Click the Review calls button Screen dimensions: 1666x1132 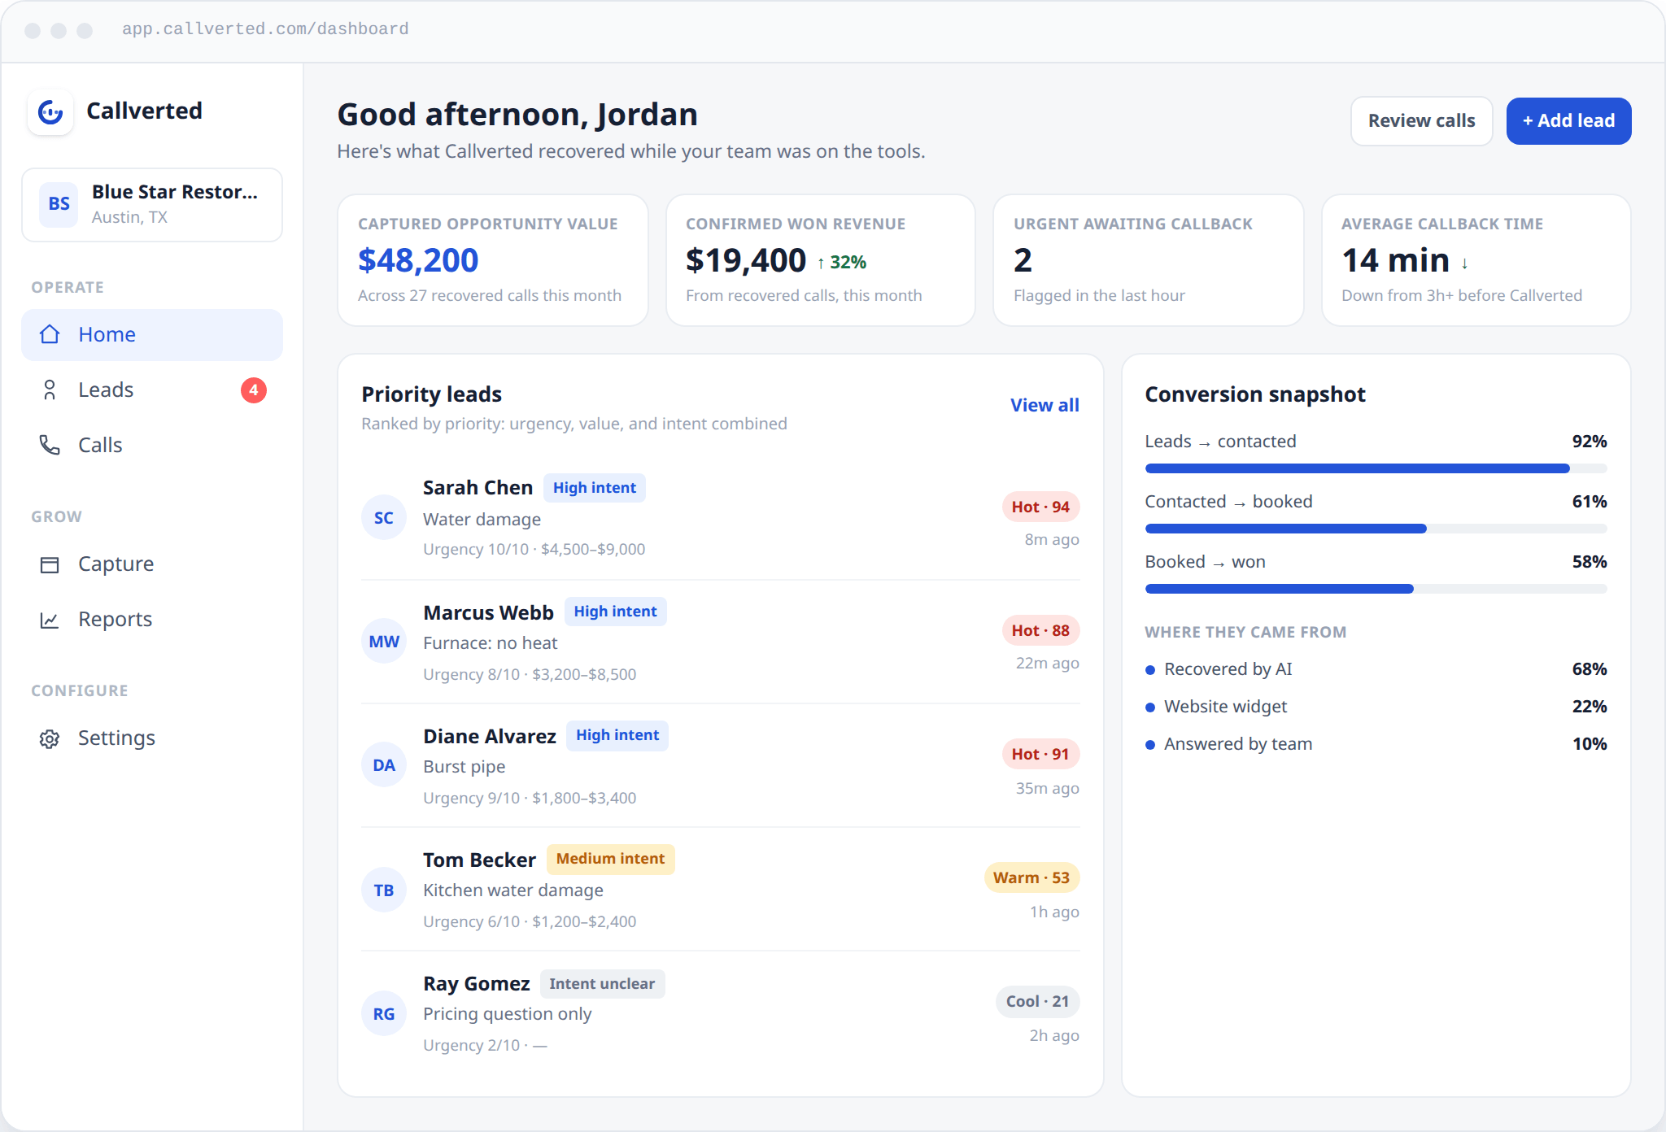coord(1421,121)
